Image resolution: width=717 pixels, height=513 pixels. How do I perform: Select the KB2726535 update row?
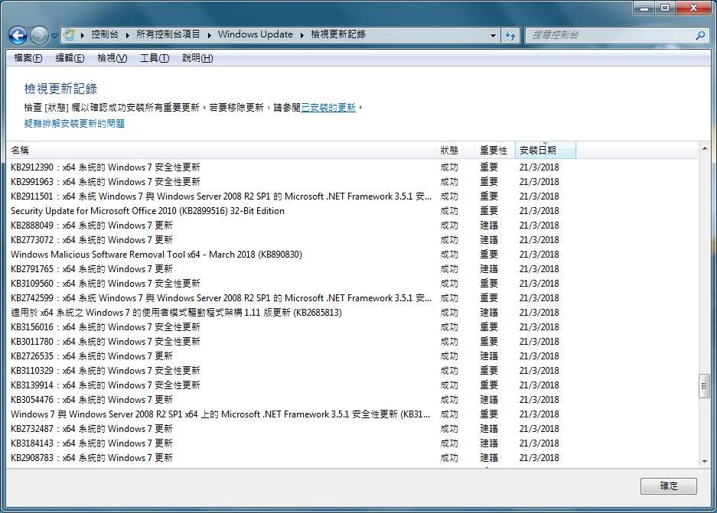[x=352, y=356]
